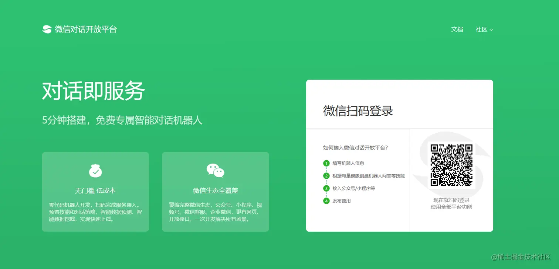Screen dimensions: 559x269
Task: Click the 零代码机器人开发 description paragraph
Action: [x=95, y=212]
